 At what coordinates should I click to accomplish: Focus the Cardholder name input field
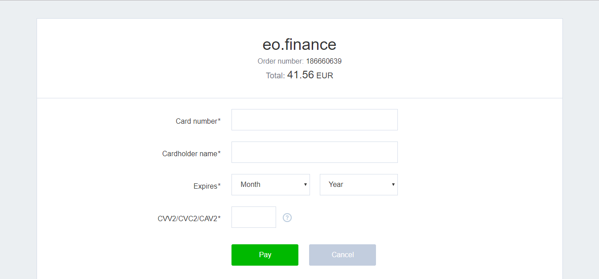coord(314,152)
